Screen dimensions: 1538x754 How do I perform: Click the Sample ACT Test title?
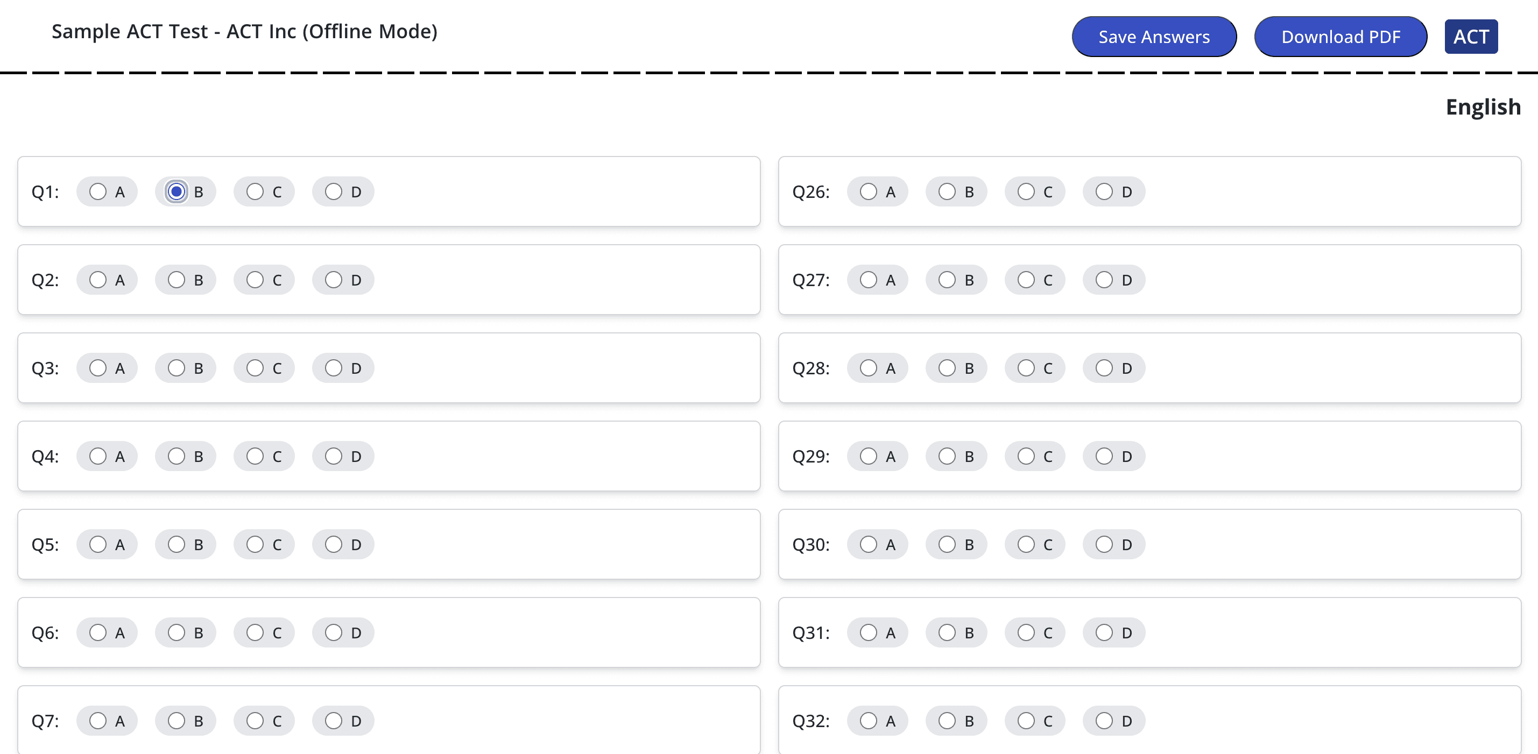tap(244, 31)
